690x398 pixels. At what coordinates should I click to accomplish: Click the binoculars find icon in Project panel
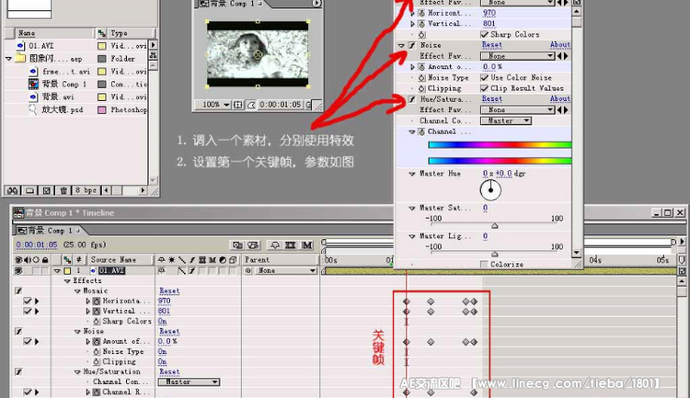tap(12, 190)
